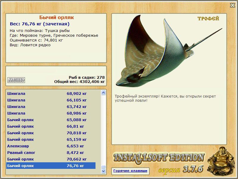Click the golden Buddha statue icon
Viewport: 238px width, 179px height.
coord(221,161)
